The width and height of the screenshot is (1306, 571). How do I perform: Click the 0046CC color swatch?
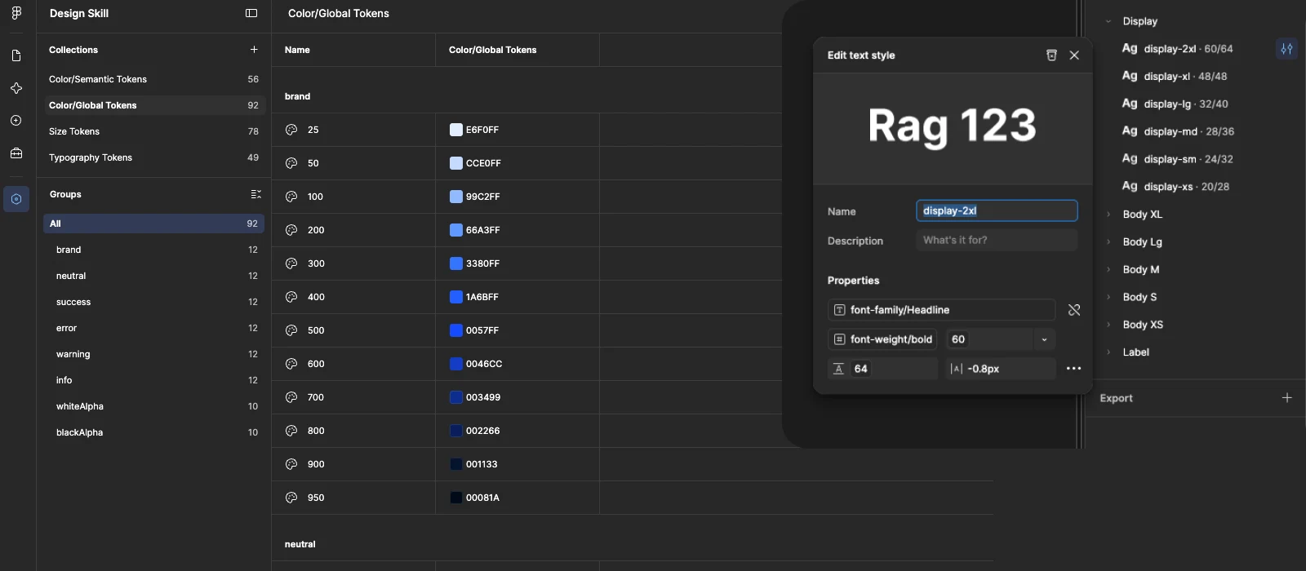coord(456,364)
